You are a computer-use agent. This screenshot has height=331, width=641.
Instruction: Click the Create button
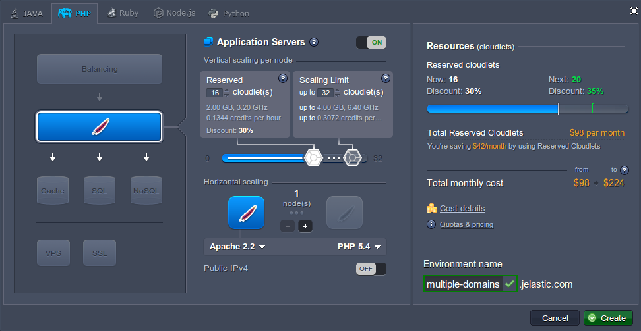[x=608, y=318]
